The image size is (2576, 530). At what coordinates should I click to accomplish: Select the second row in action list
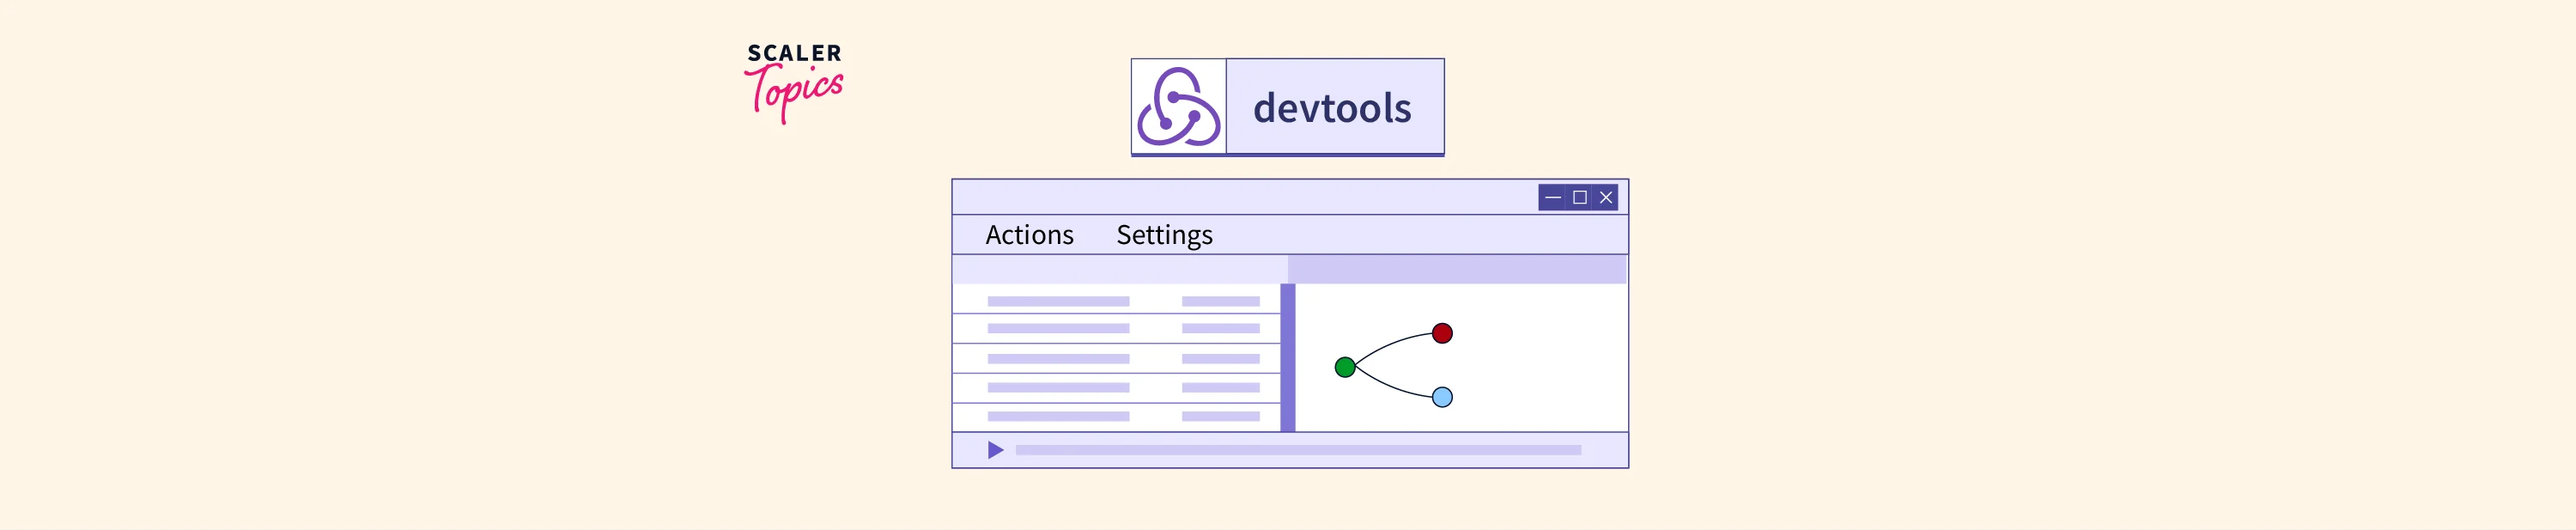tap(1116, 328)
